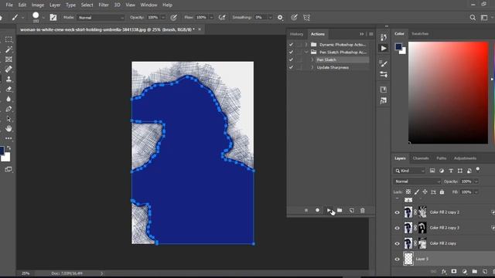Select the Eraser tool
This screenshot has width=495, height=278.
pos(9,90)
